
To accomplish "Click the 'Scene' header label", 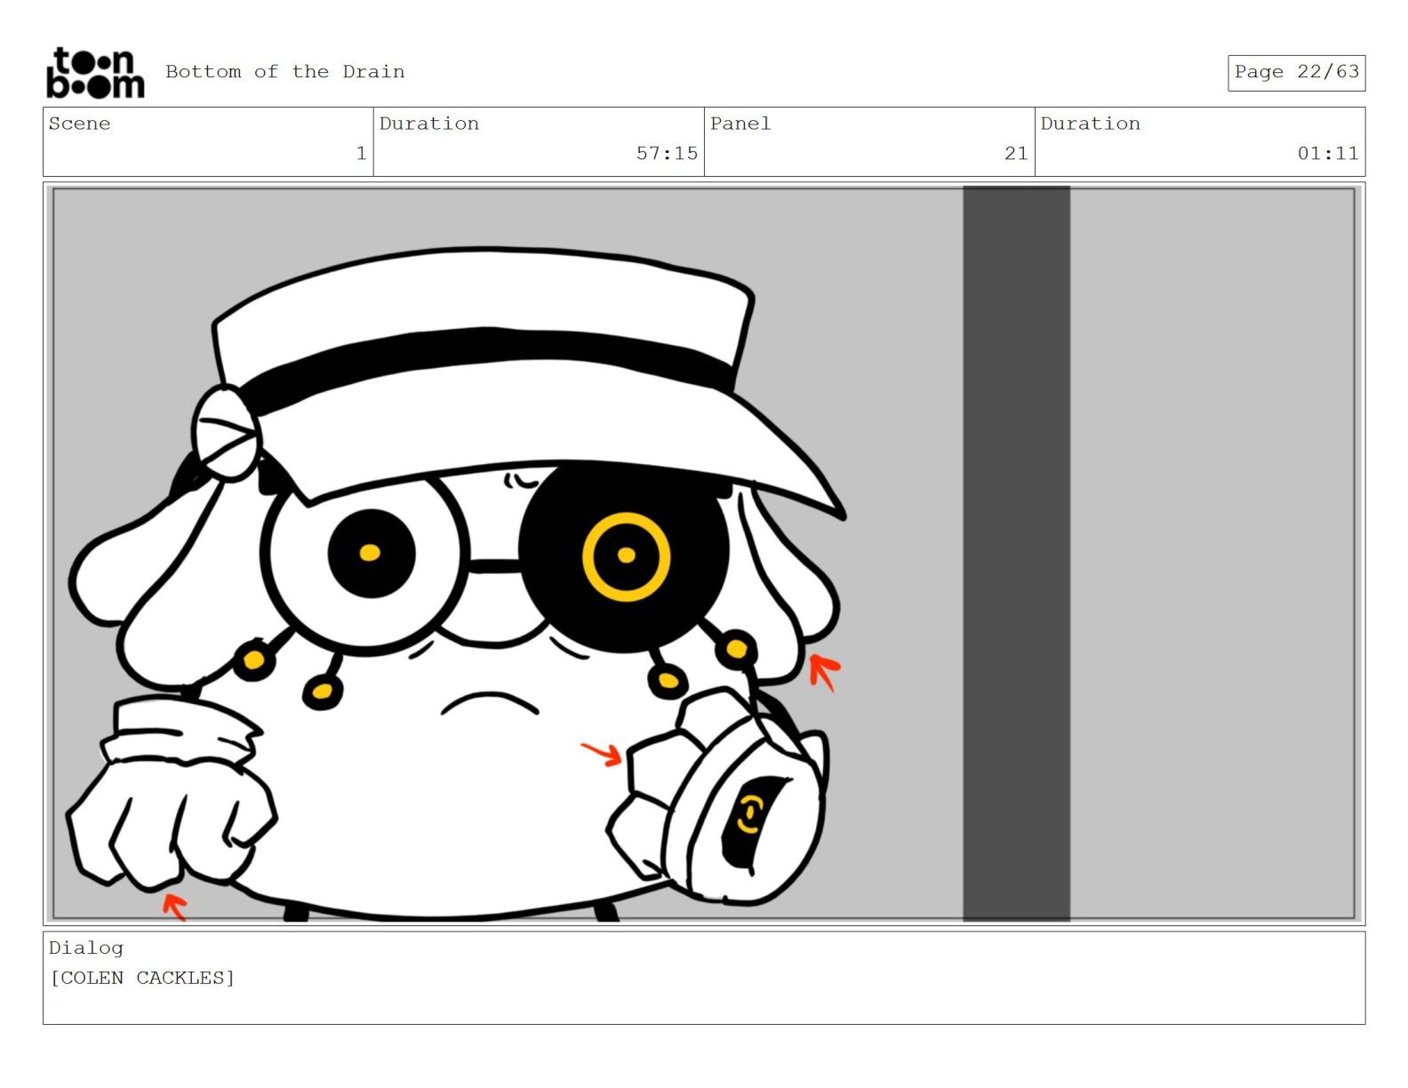I will [80, 124].
